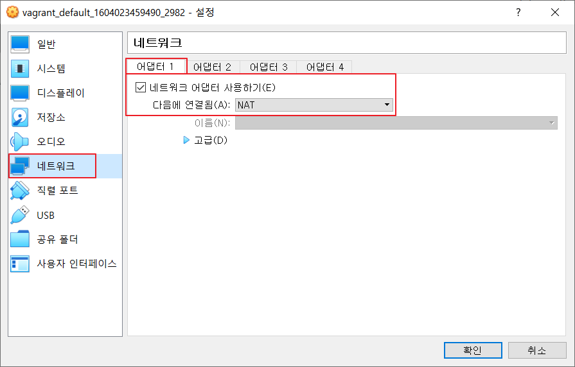575x367 pixels.
Task: Select 시스템 label in sidebar
Action: click(51, 69)
